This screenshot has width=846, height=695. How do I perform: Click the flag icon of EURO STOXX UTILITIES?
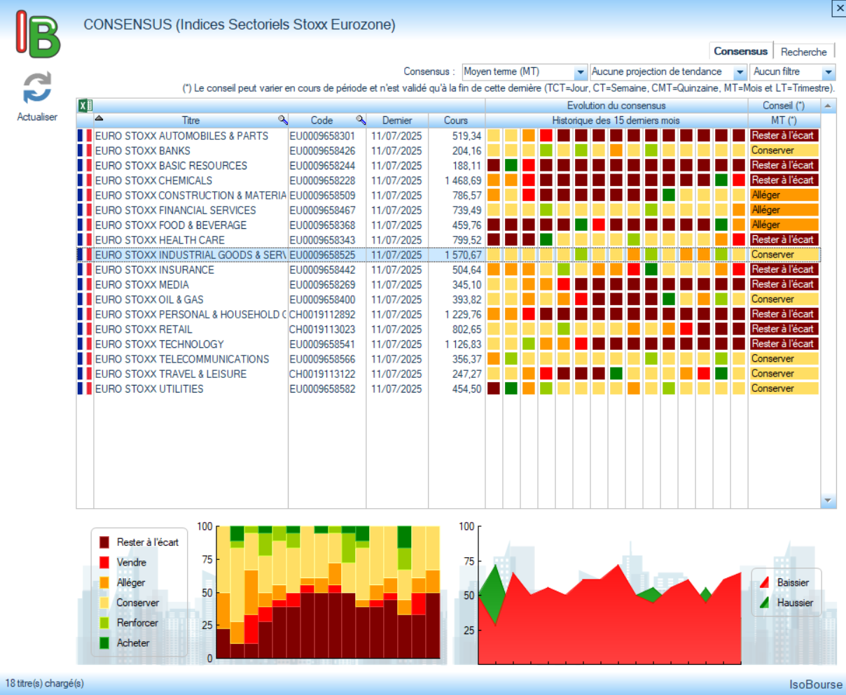pos(85,388)
